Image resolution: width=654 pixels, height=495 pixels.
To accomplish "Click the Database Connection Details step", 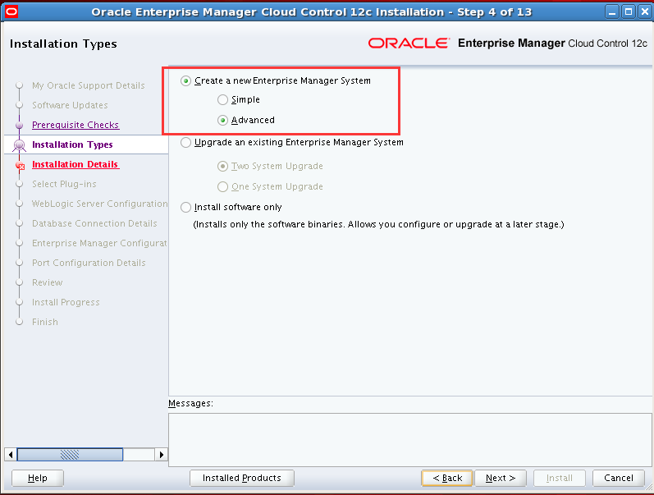I will (94, 223).
